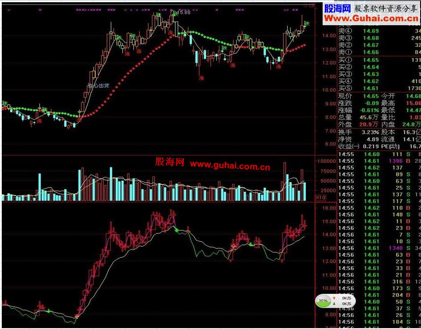Click the 75000 volume axis label

[x=328, y=171]
